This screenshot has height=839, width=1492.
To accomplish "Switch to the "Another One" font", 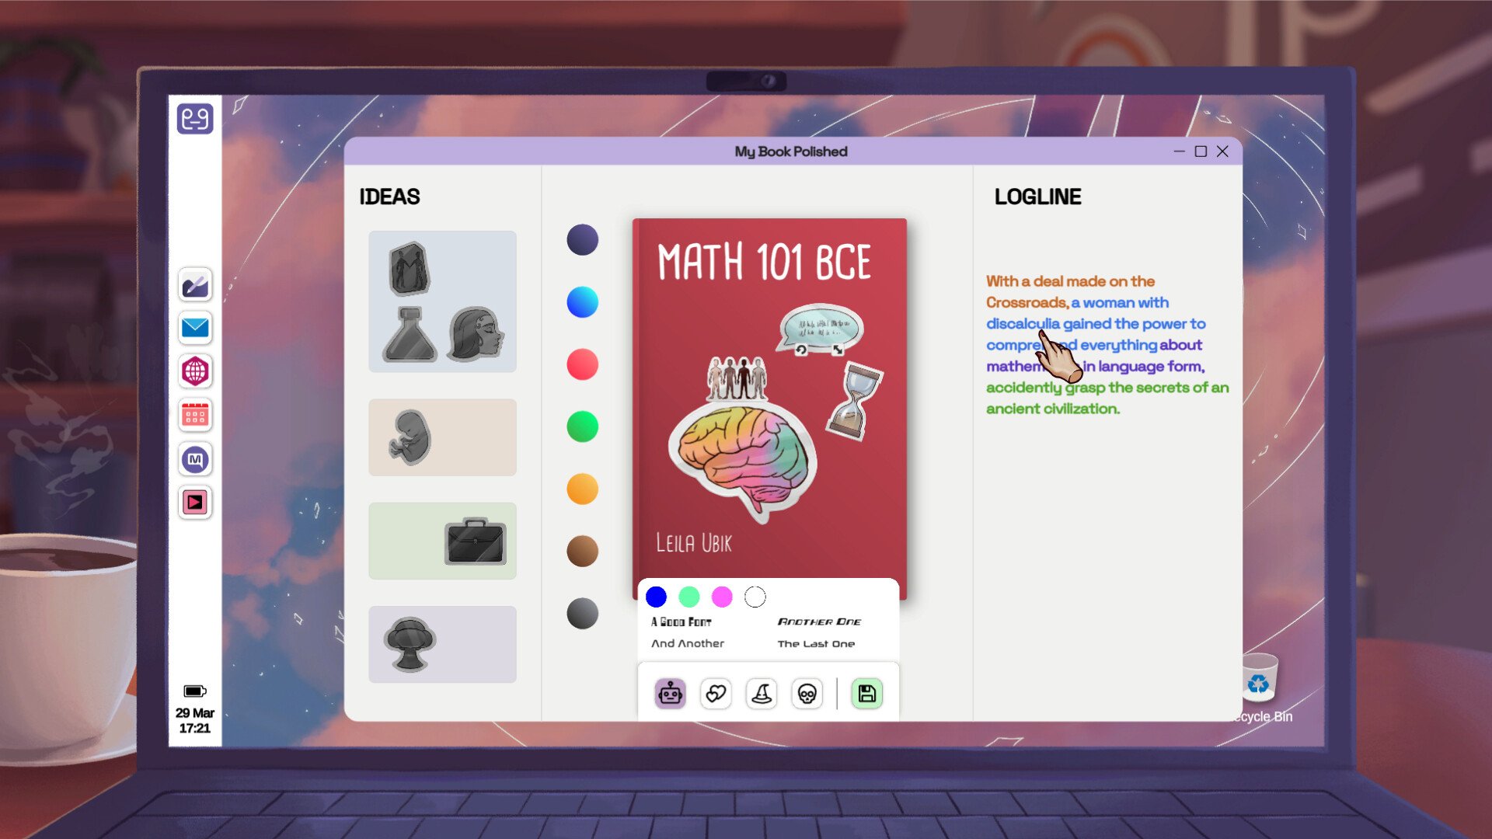I will coord(818,621).
